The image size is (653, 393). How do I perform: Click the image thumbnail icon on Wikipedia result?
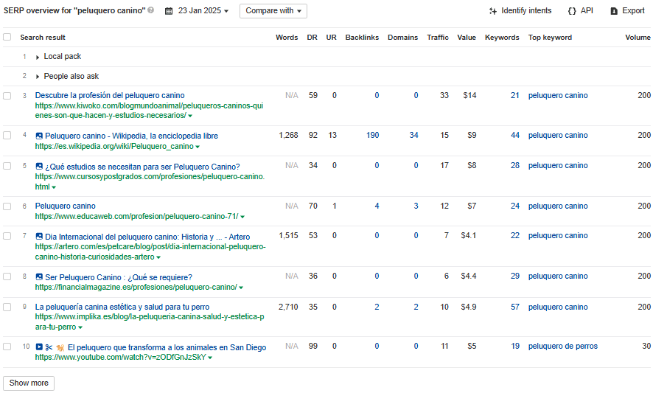[x=39, y=136]
